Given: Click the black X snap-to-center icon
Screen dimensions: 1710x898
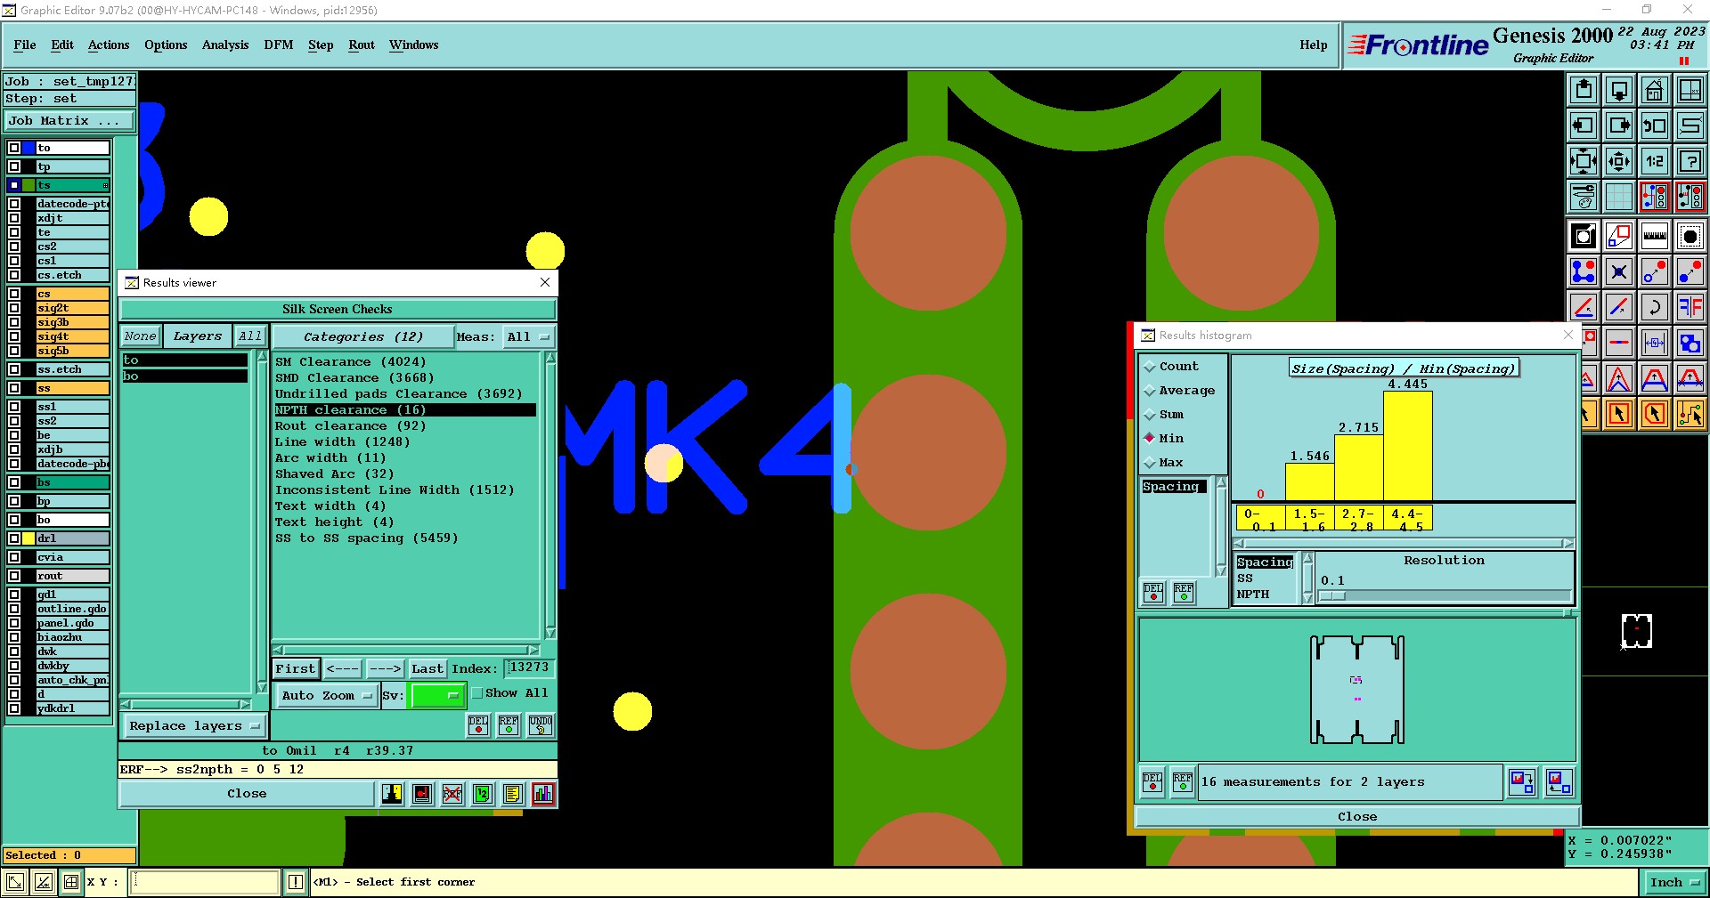Looking at the screenshot, I should click(1619, 271).
